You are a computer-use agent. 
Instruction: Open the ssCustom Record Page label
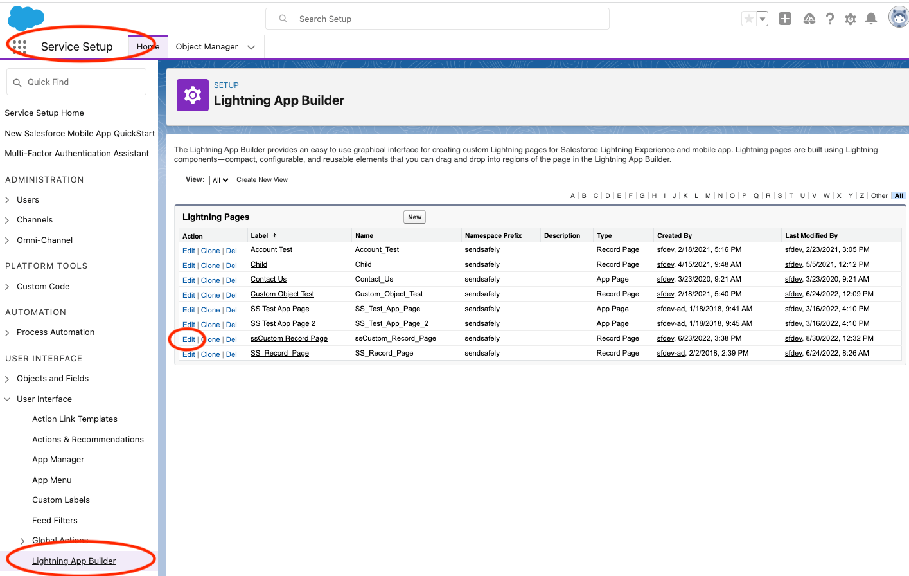(x=289, y=338)
